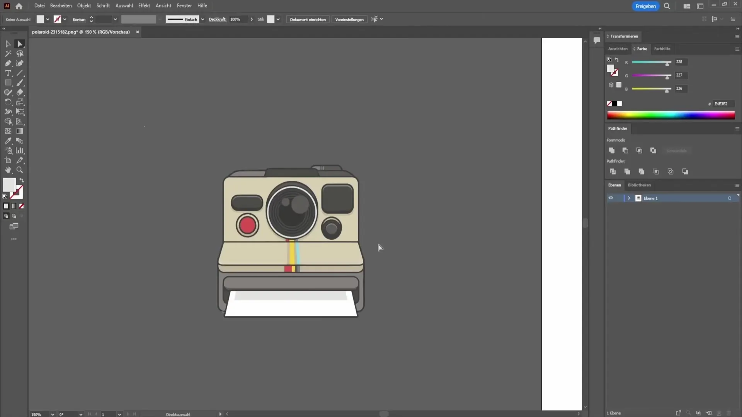Click Pathfinder Intersect shape mode icon

click(x=639, y=151)
